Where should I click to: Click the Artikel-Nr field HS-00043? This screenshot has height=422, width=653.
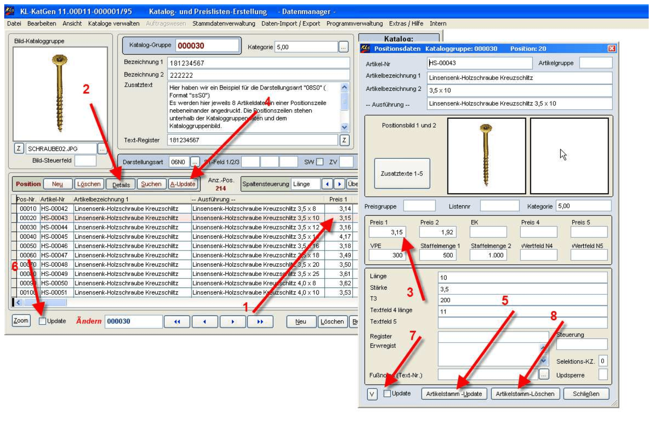[479, 63]
